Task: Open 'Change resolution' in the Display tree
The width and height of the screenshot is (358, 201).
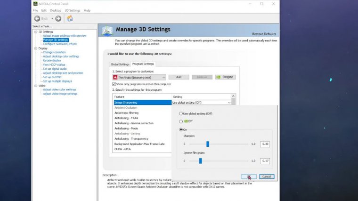Action: point(54,52)
